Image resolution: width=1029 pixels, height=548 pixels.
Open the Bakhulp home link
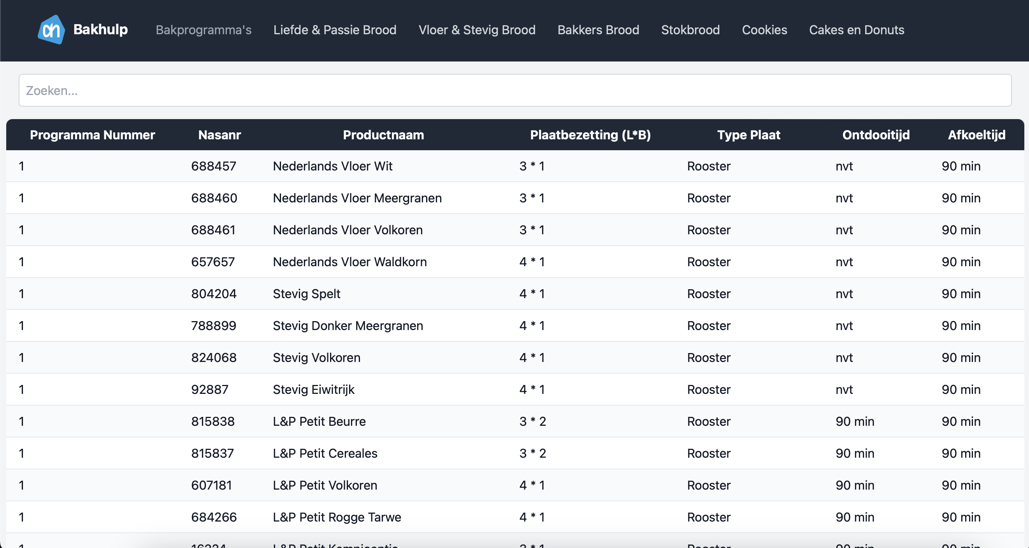point(100,30)
